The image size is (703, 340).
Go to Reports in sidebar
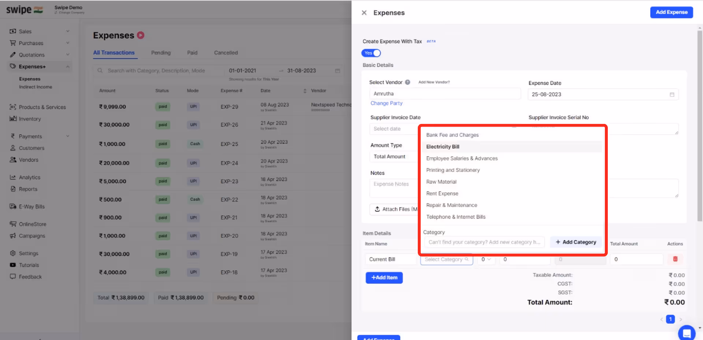23,189
